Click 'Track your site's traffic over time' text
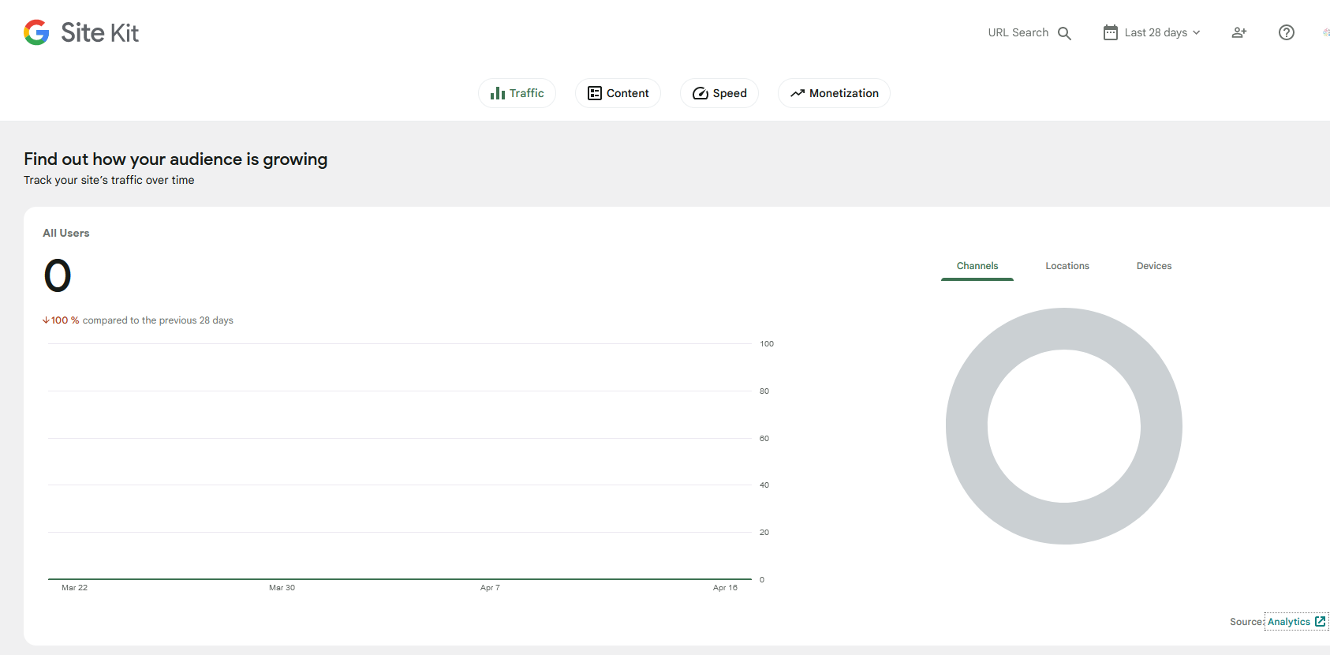The height and width of the screenshot is (655, 1330). point(109,180)
